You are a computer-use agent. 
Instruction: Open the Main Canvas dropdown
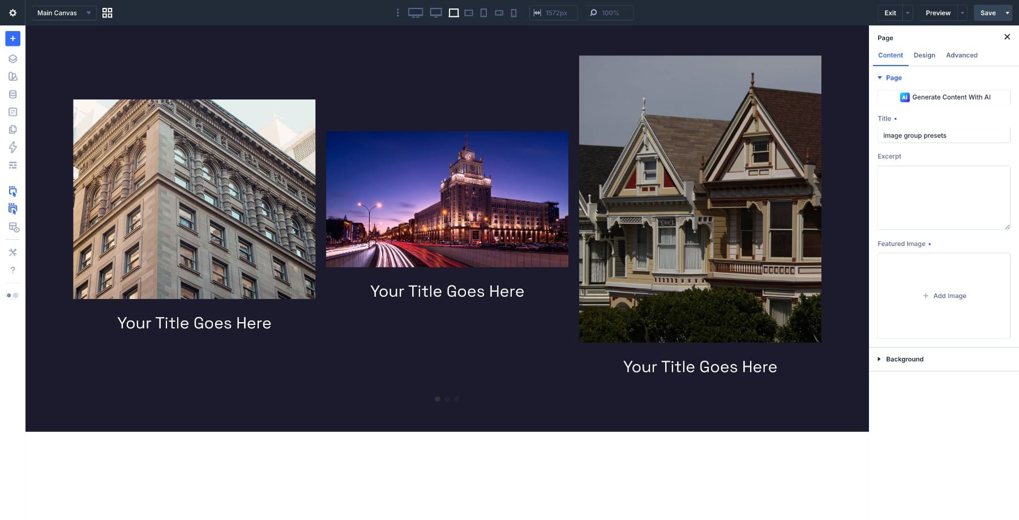(64, 12)
